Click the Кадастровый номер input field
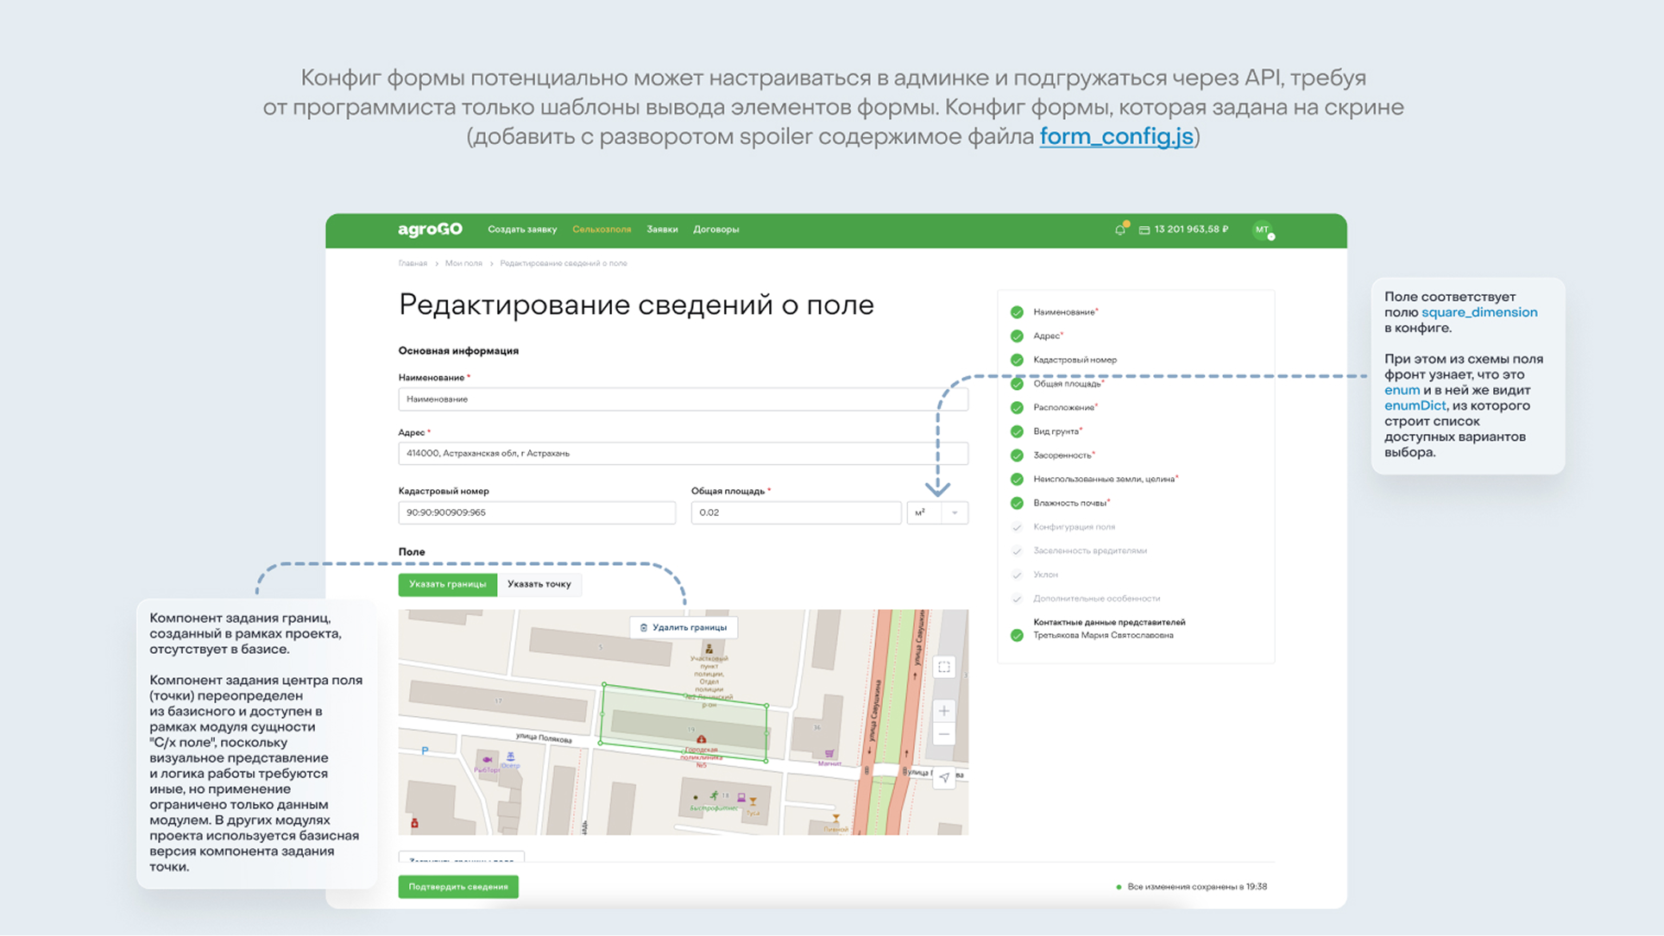 tap(536, 512)
